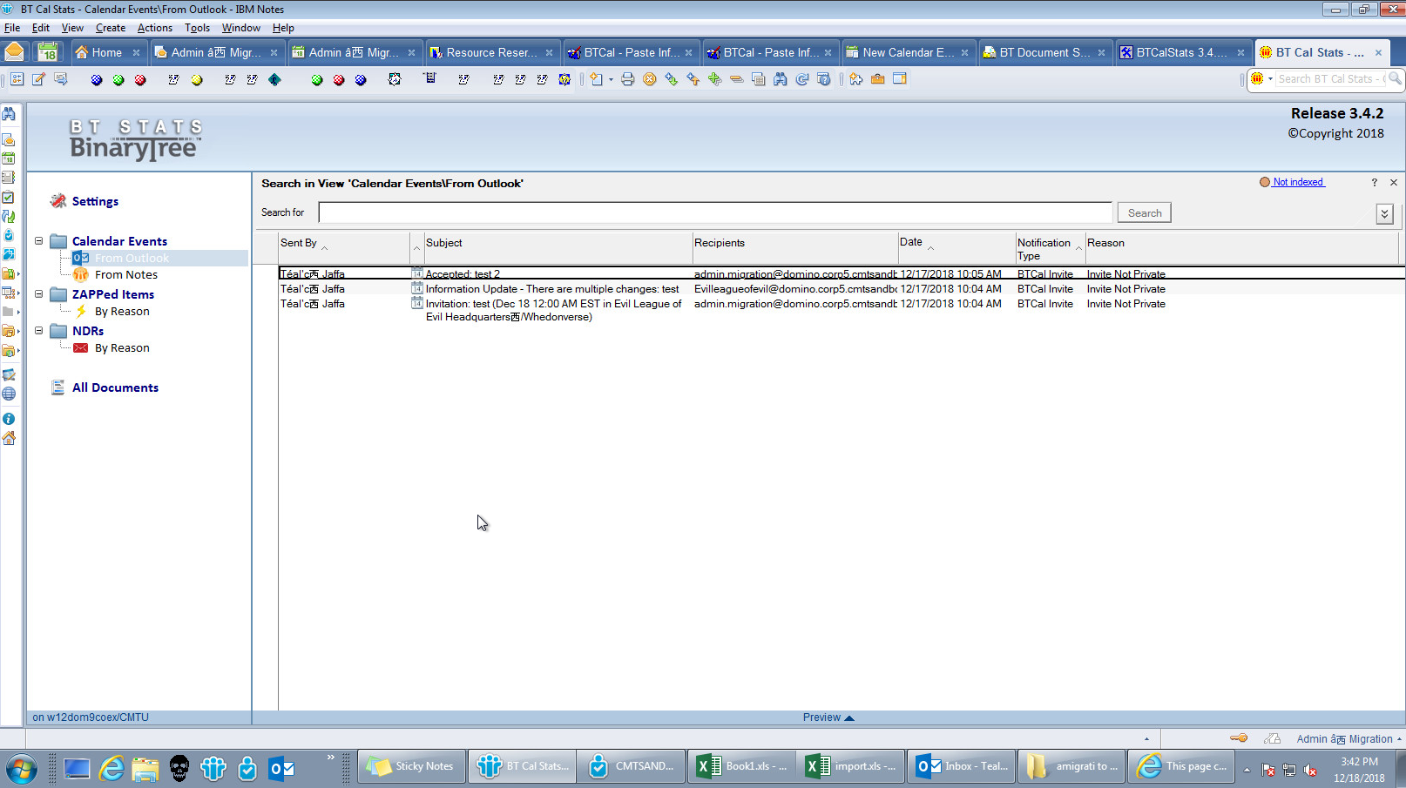The image size is (1406, 788).
Task: Open the Settings army-knife icon
Action: click(58, 201)
